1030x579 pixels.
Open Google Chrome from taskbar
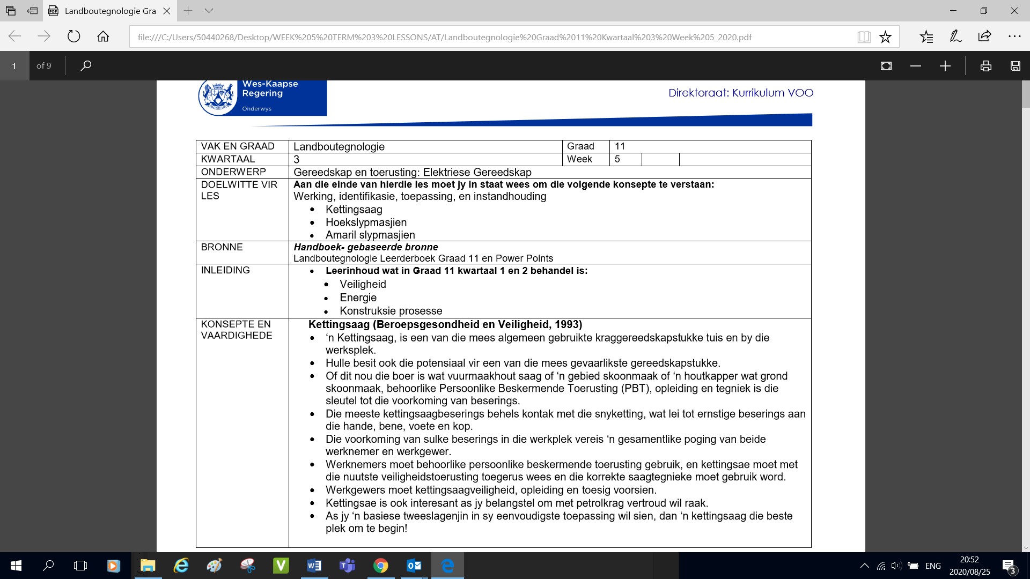coord(381,566)
